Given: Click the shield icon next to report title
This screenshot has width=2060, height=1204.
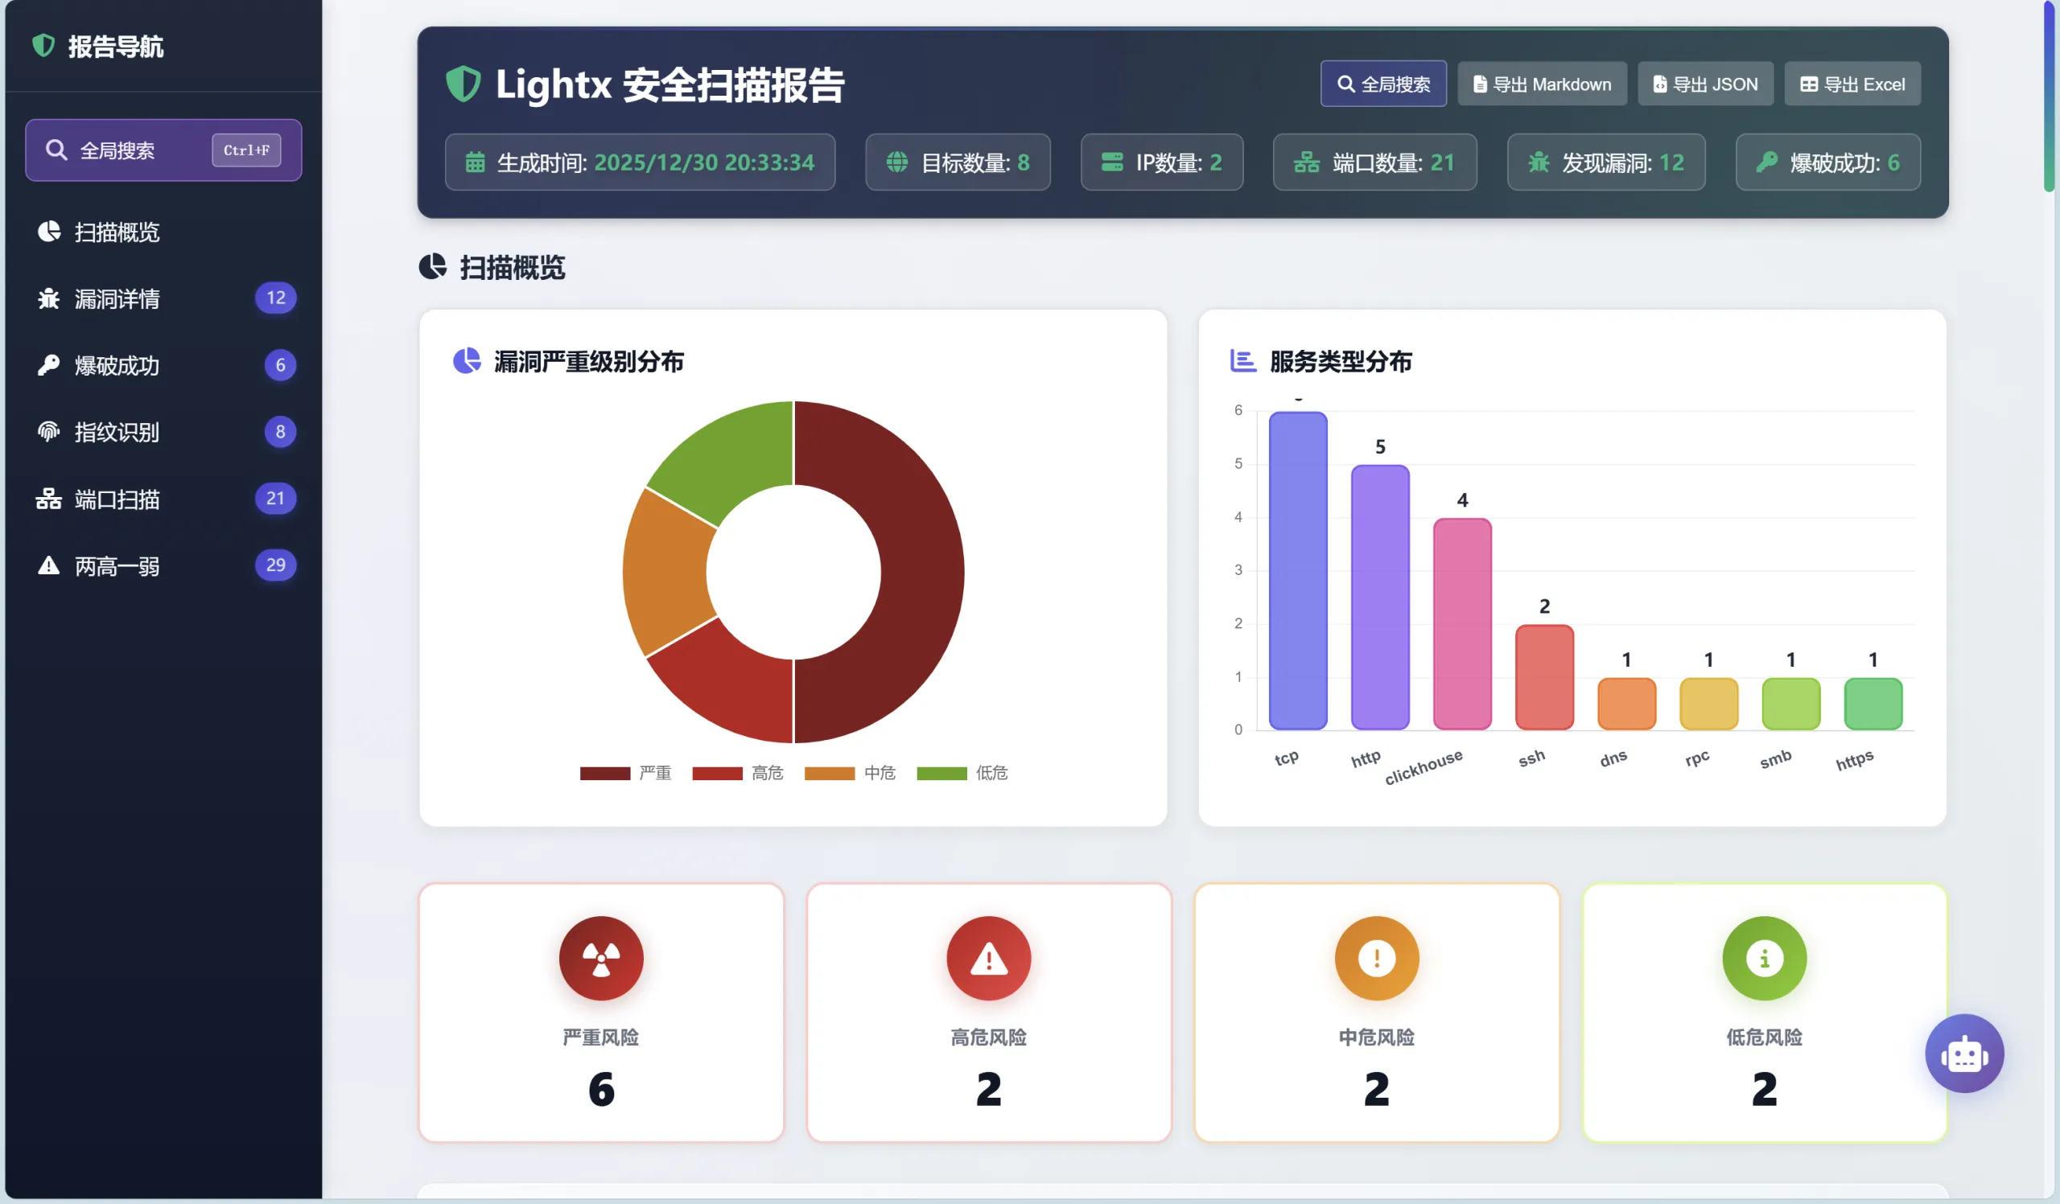Looking at the screenshot, I should click(464, 84).
